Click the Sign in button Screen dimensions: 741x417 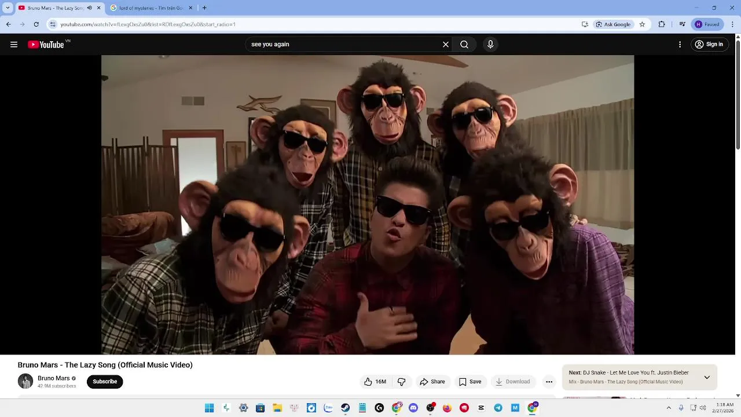click(x=709, y=45)
